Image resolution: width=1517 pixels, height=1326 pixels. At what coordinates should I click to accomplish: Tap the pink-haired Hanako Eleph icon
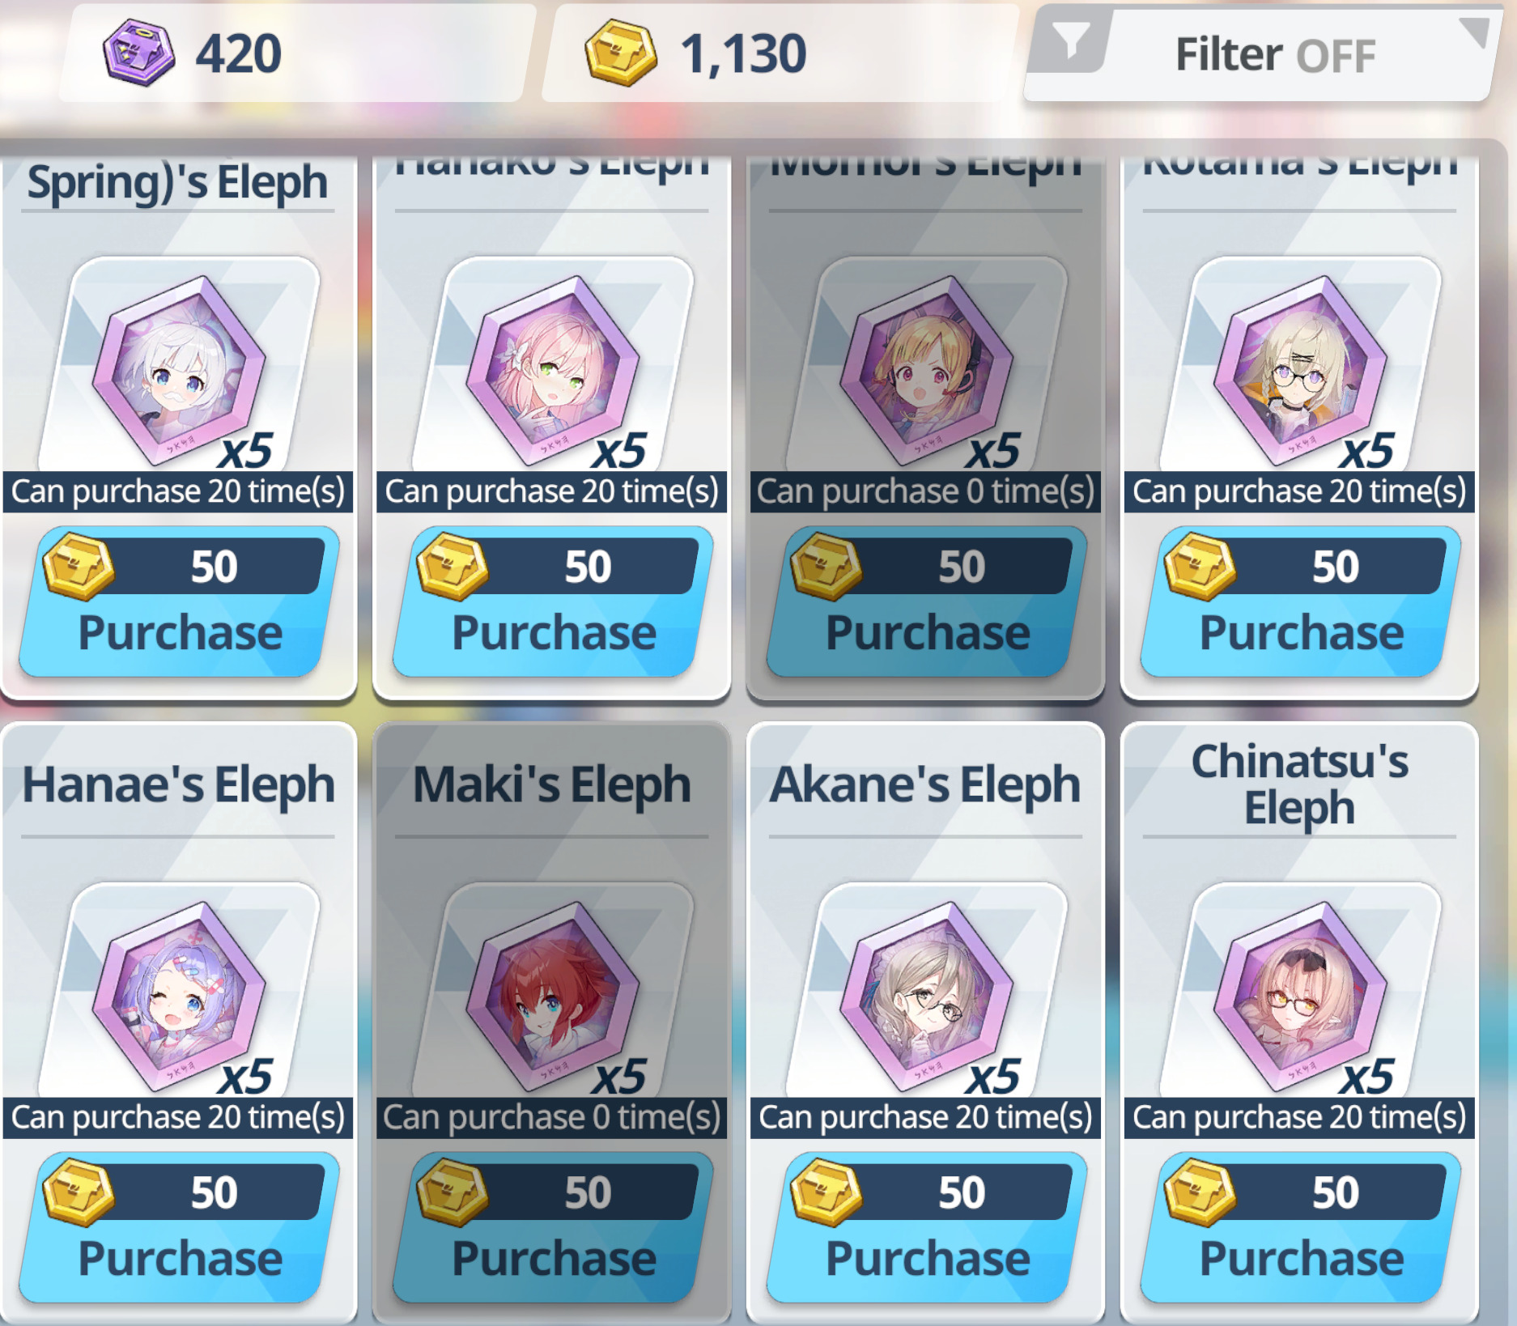pyautogui.click(x=554, y=369)
